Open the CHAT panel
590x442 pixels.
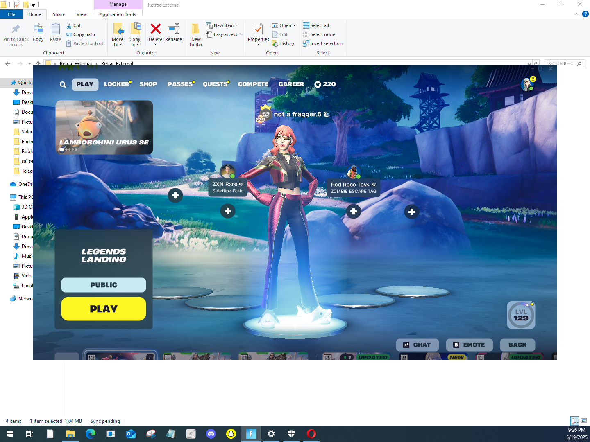pyautogui.click(x=418, y=345)
